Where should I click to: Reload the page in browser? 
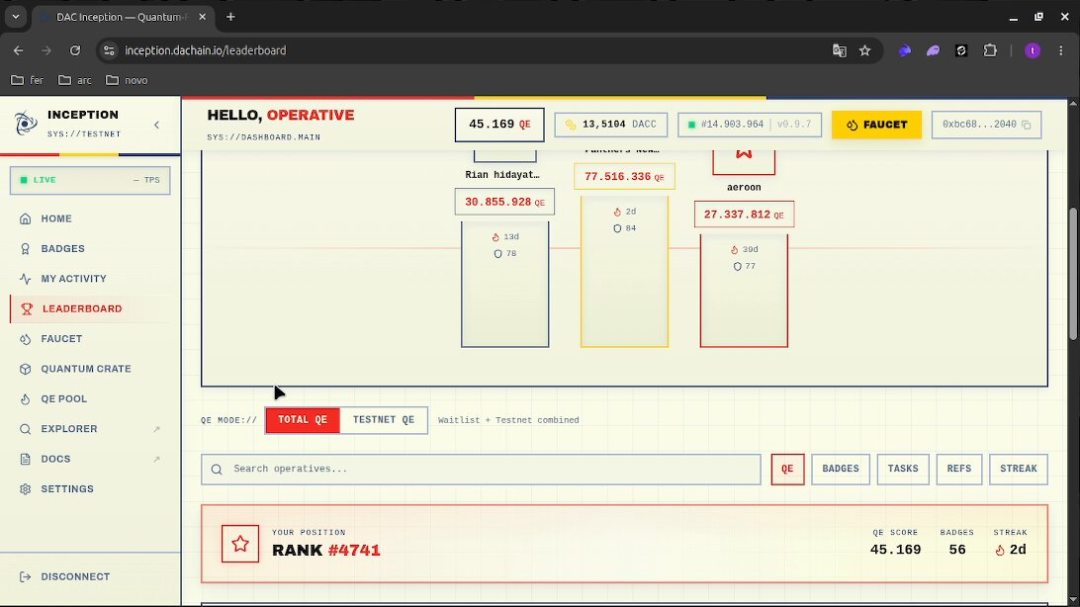tap(75, 50)
